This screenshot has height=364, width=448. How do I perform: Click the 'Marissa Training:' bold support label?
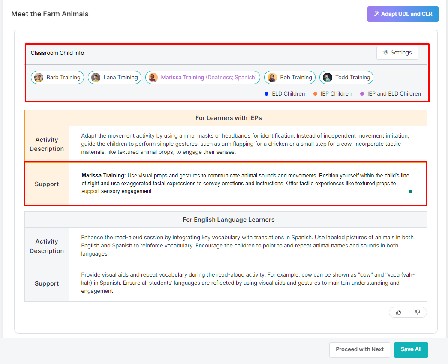(x=104, y=175)
